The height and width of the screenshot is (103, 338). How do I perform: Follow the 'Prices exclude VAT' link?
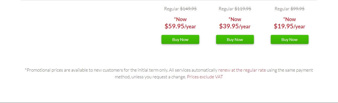[205, 77]
